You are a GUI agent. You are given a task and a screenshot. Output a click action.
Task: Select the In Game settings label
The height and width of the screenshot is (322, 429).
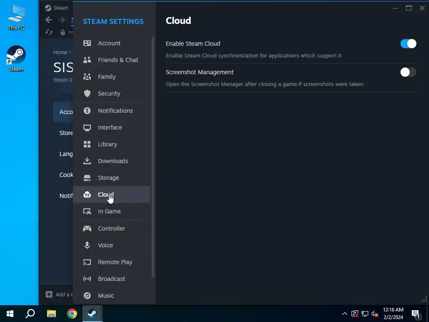point(109,211)
